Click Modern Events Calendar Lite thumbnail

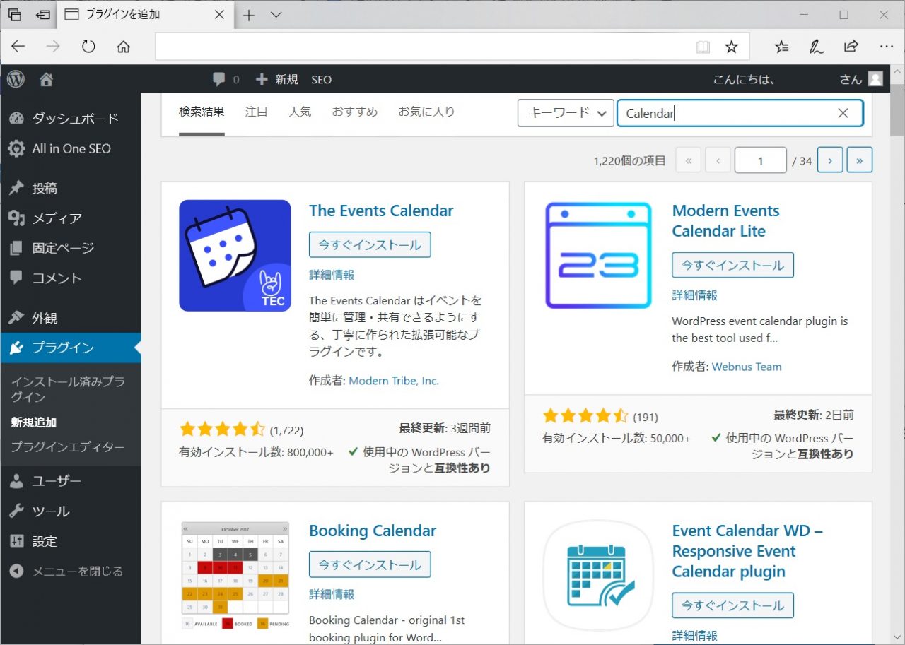pos(598,256)
